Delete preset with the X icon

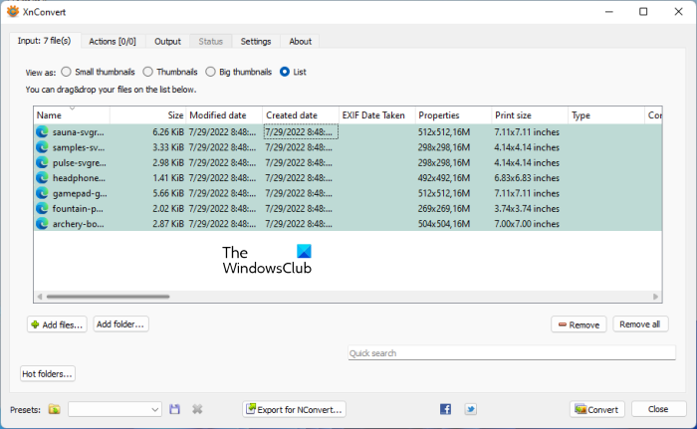point(197,409)
